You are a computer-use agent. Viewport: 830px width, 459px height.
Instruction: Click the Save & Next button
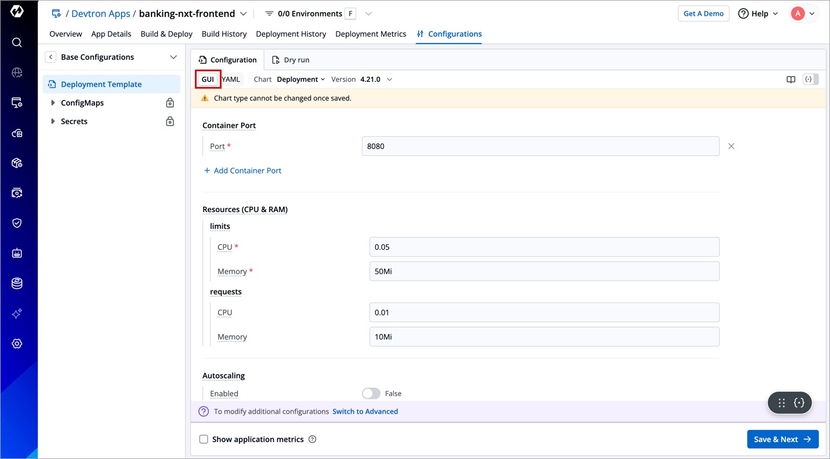click(782, 439)
